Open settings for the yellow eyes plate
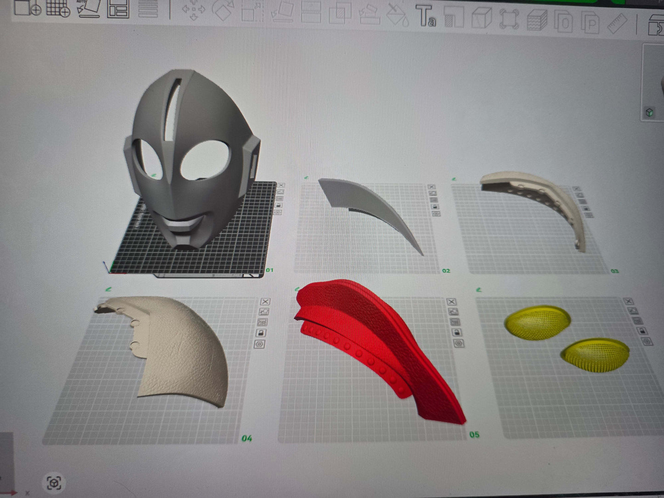Viewport: 664px width, 498px height. [x=647, y=341]
